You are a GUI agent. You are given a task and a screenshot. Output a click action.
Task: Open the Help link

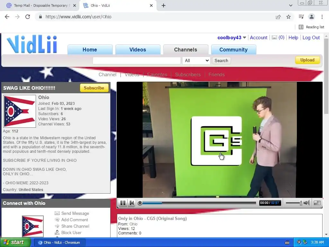[x=293, y=37]
